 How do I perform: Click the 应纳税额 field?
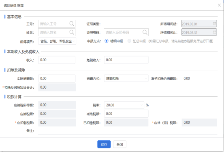tap(57, 114)
